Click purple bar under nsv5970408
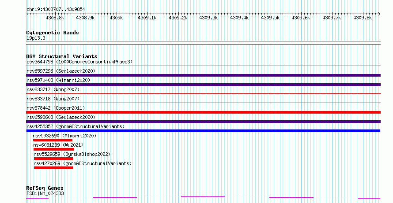Image resolution: width=393 pixels, height=203 pixels. click(203, 85)
